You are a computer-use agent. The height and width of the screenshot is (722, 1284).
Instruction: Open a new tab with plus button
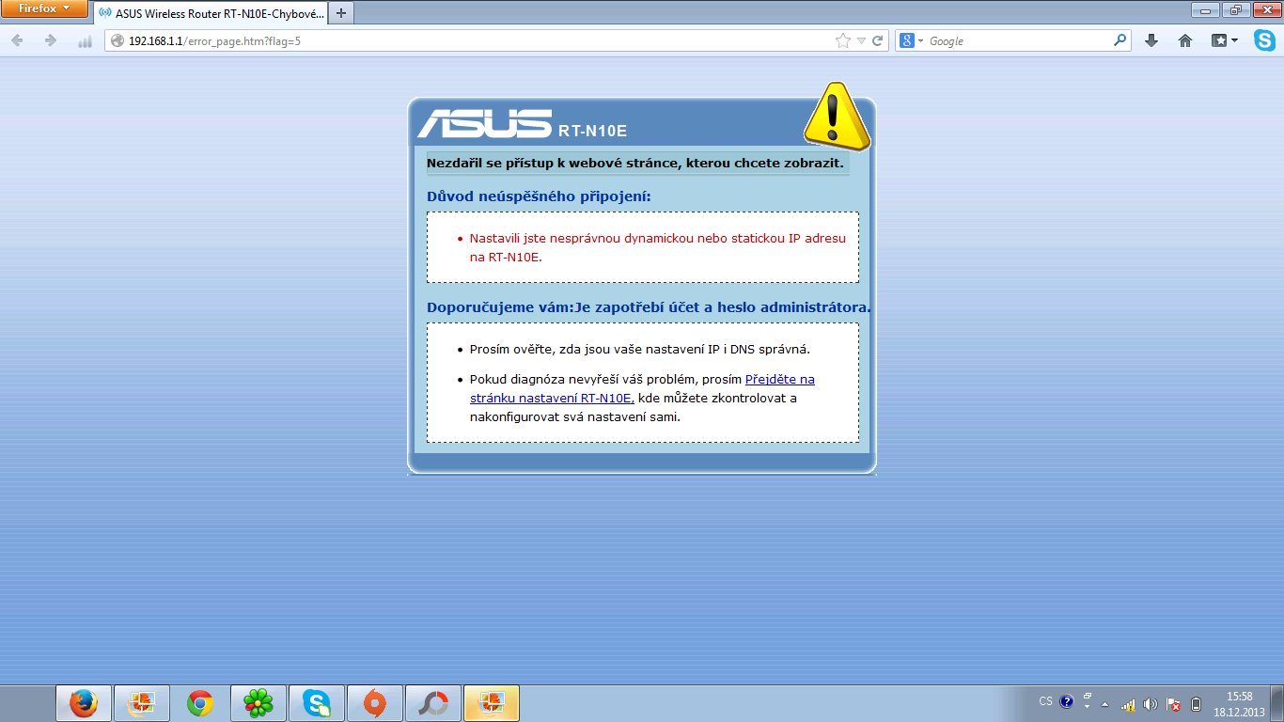[x=340, y=14]
